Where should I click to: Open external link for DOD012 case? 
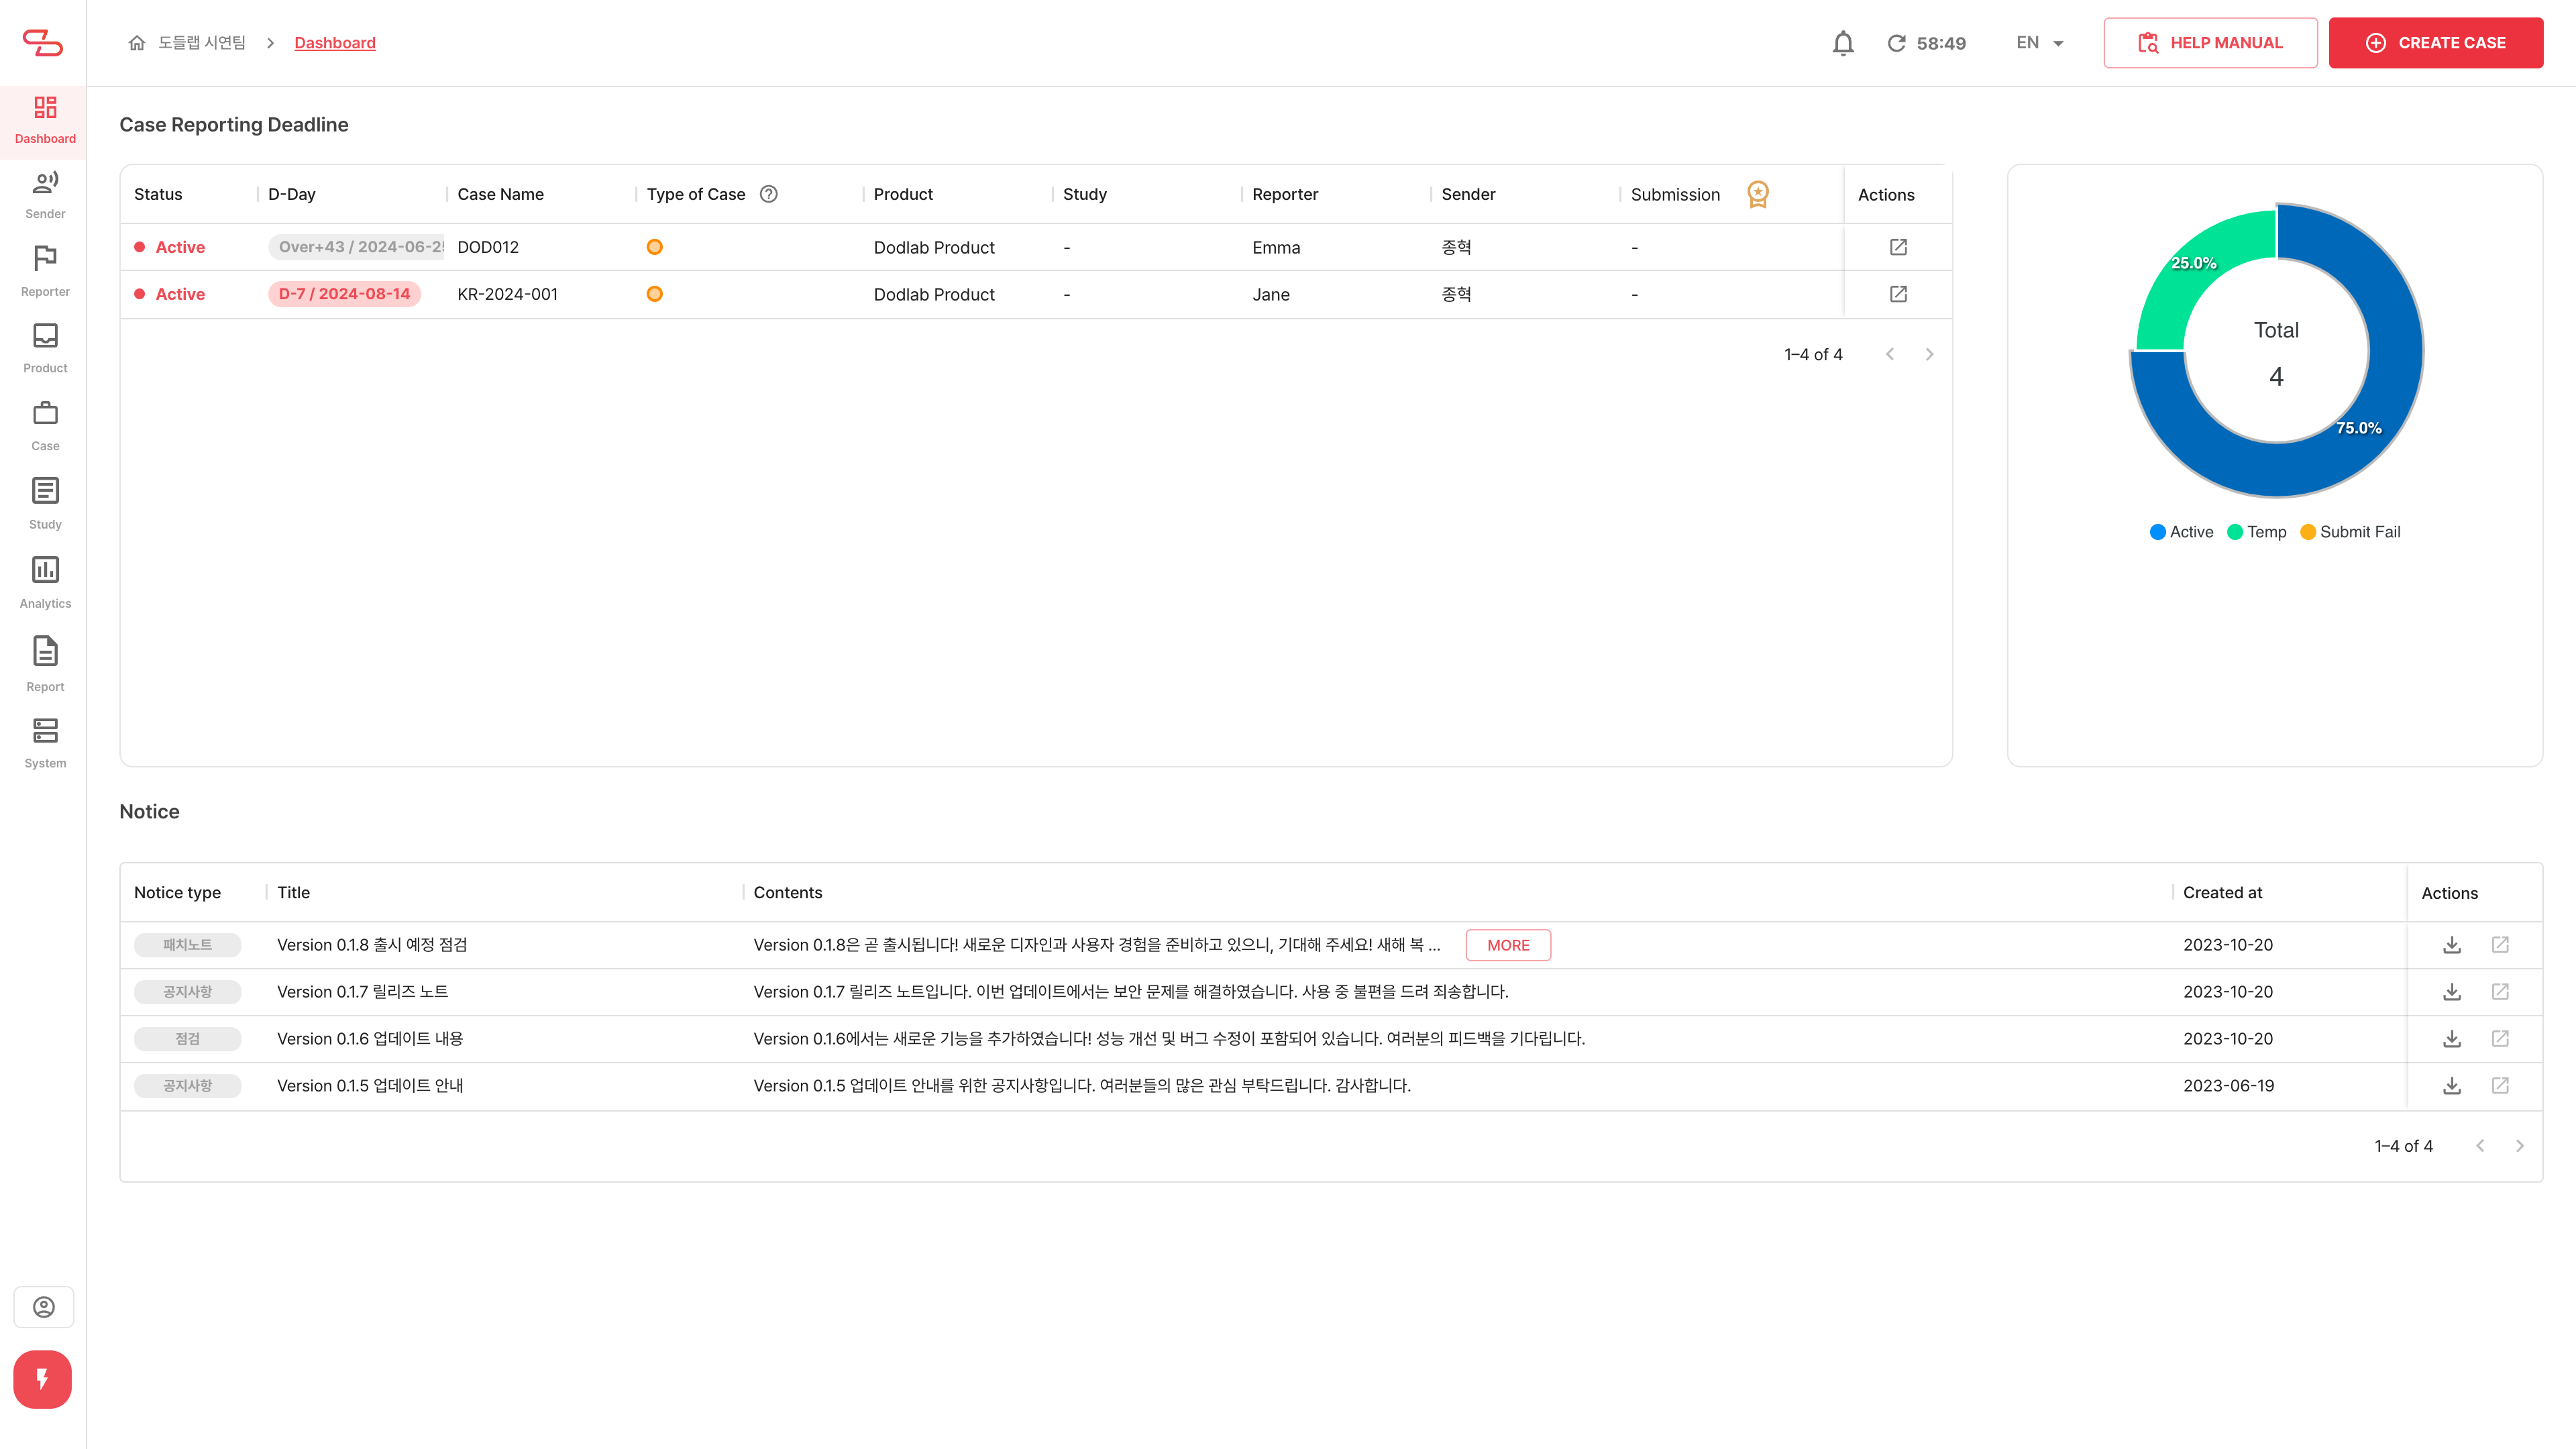point(1898,246)
